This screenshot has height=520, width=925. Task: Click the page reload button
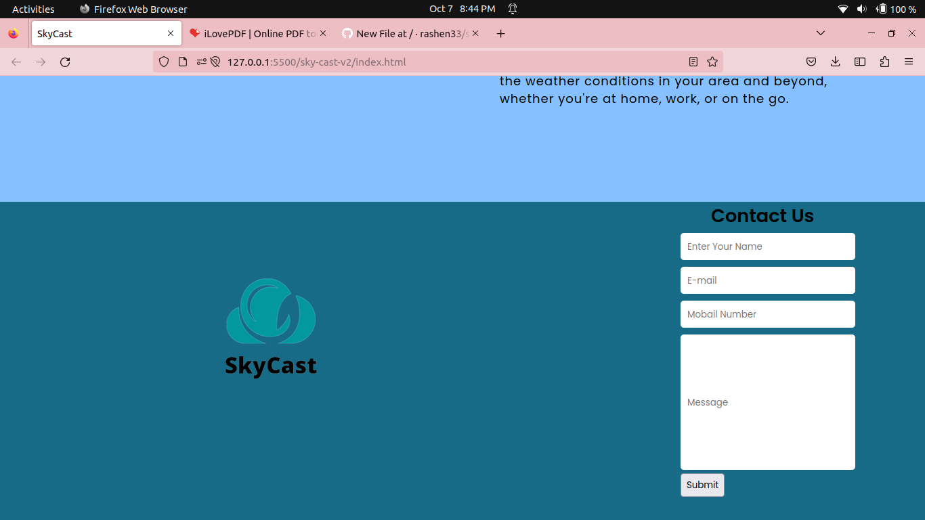[x=65, y=62]
